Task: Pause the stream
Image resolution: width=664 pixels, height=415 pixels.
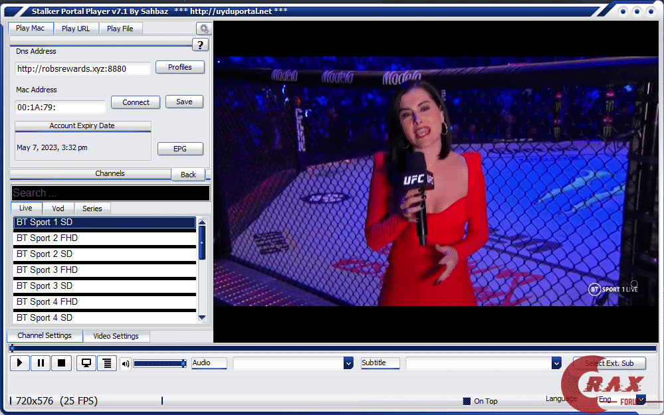Action: [x=41, y=363]
